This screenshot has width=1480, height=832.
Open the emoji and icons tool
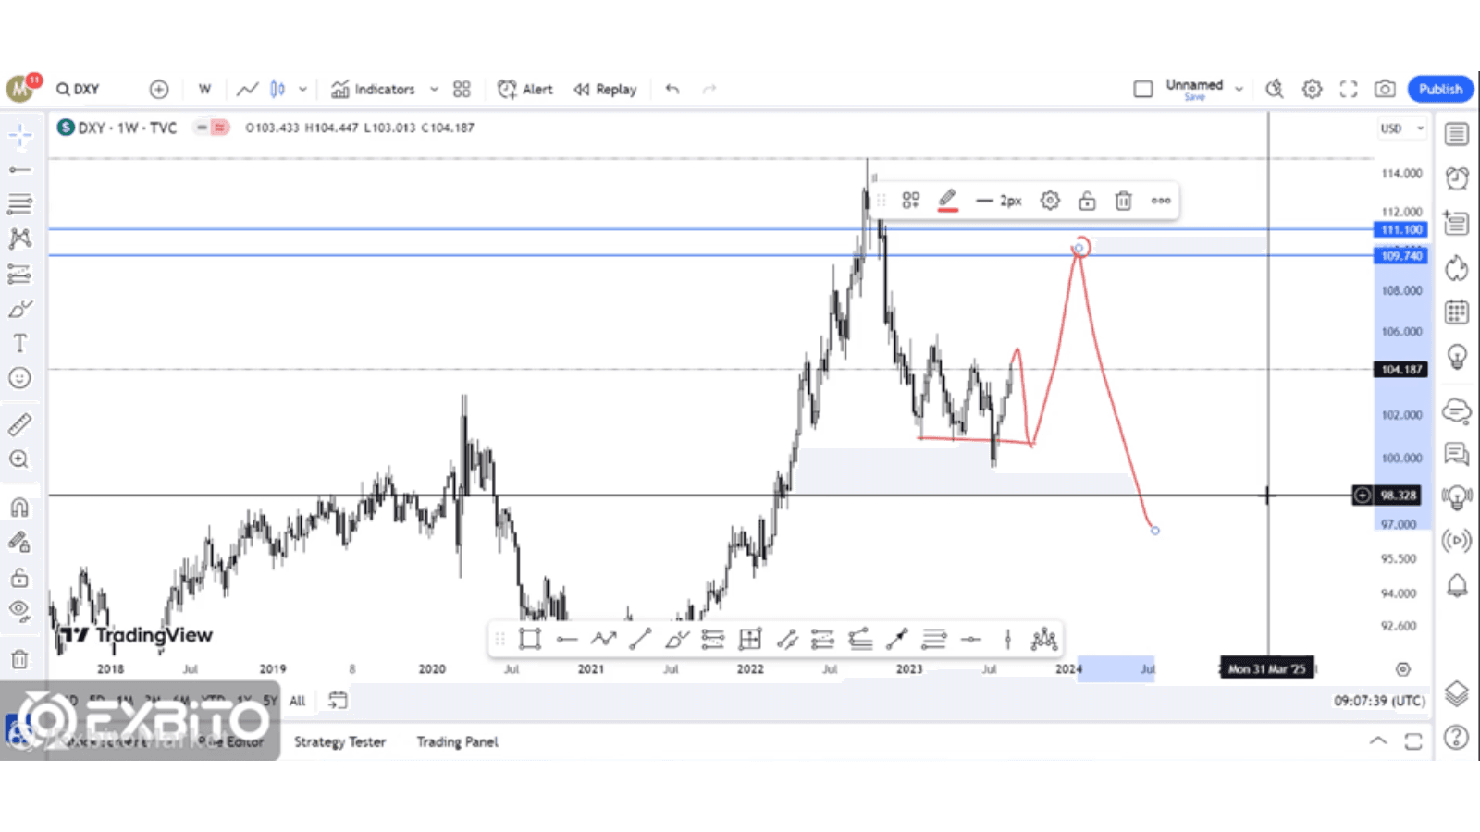19,378
